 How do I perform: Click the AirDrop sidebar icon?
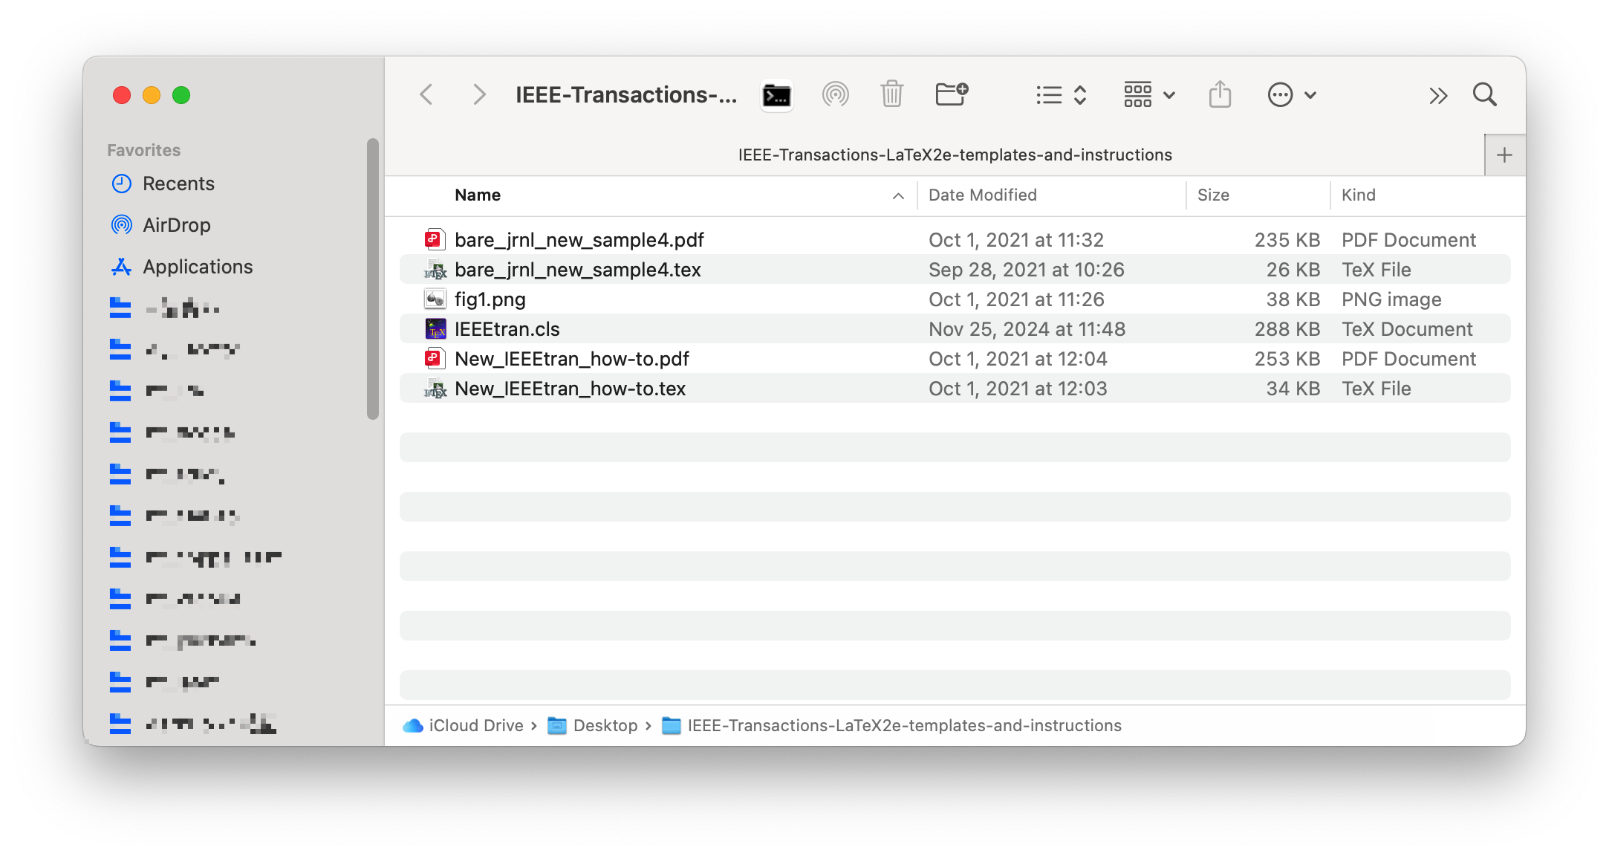coord(121,225)
